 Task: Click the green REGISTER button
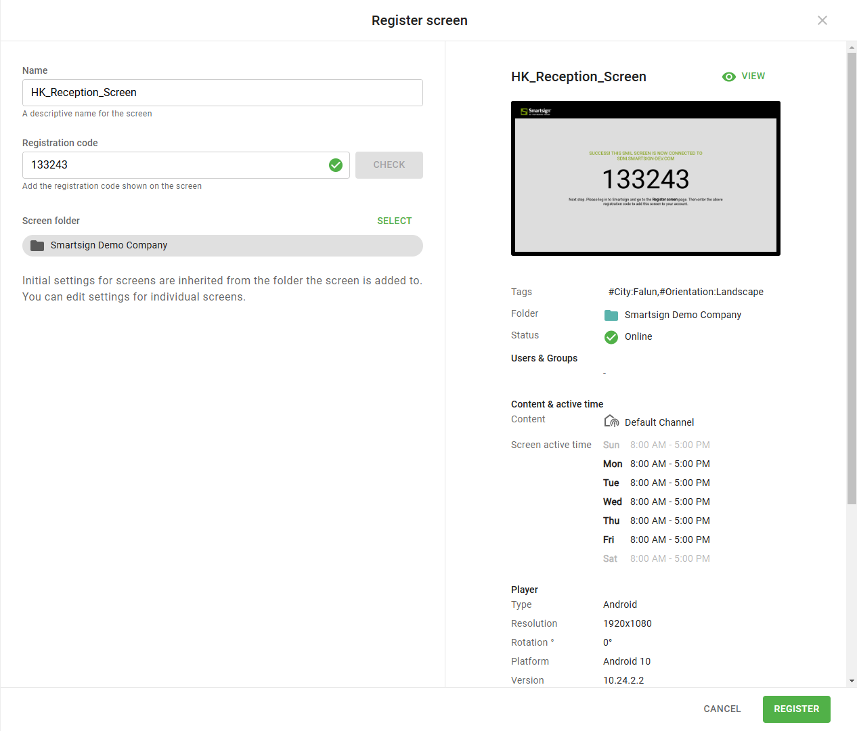pos(797,709)
